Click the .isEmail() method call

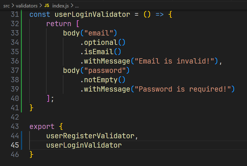pos(101,52)
